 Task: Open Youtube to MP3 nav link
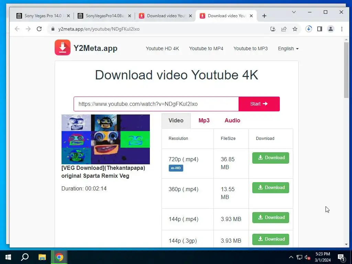251,48
